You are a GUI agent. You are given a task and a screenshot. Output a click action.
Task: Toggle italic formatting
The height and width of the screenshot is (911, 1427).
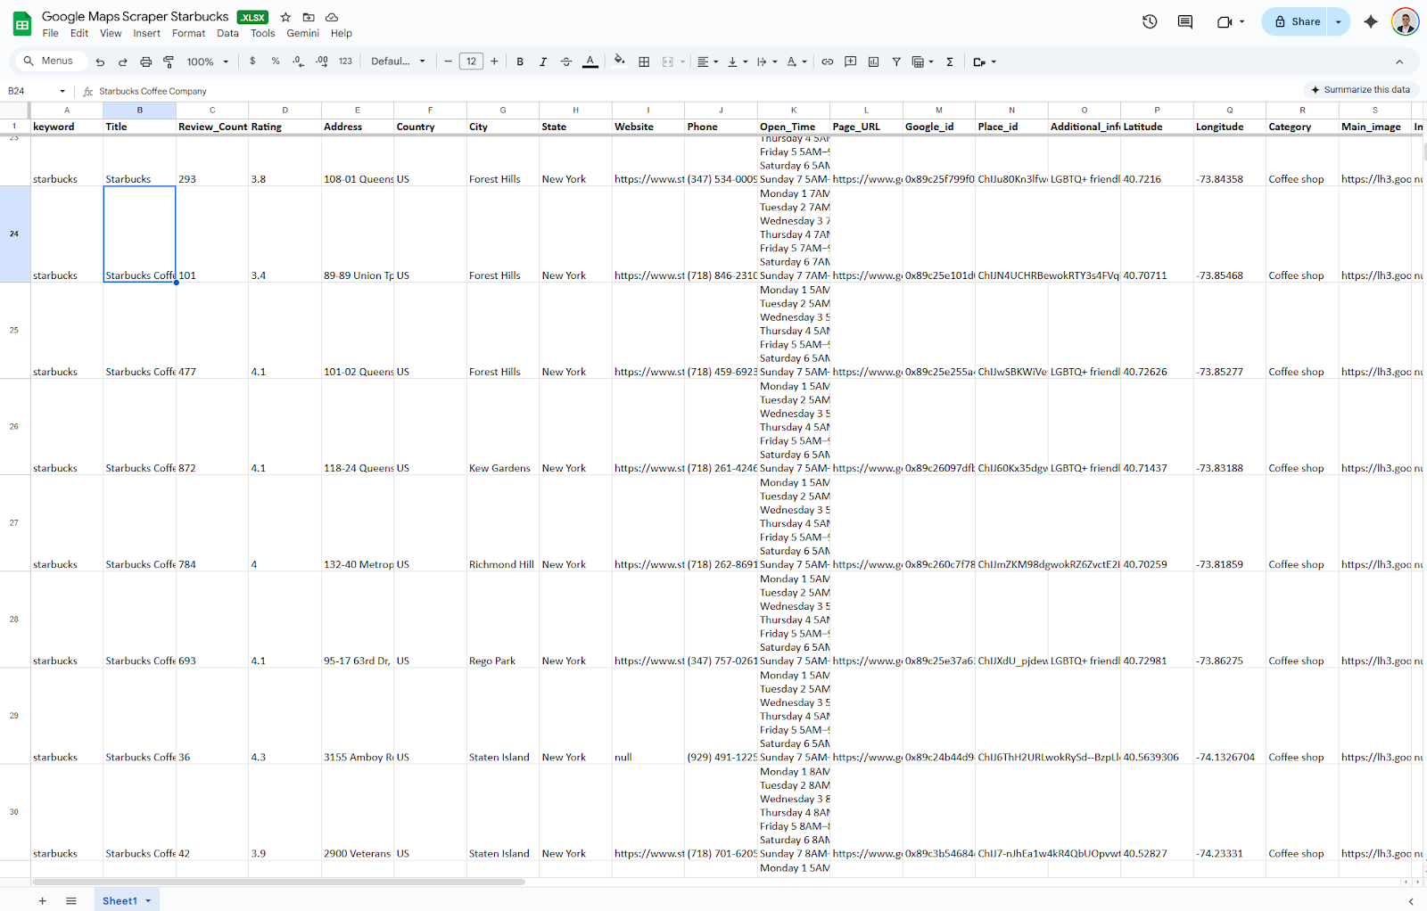[543, 62]
